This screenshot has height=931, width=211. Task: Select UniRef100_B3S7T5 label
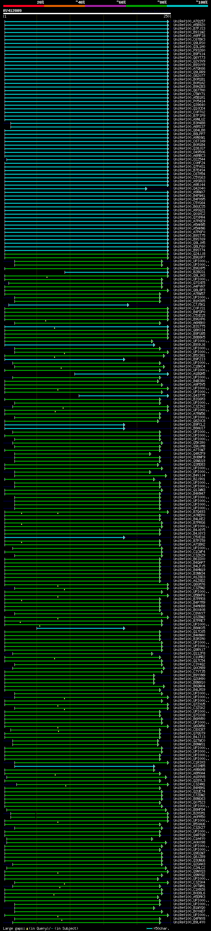[x=189, y=326]
